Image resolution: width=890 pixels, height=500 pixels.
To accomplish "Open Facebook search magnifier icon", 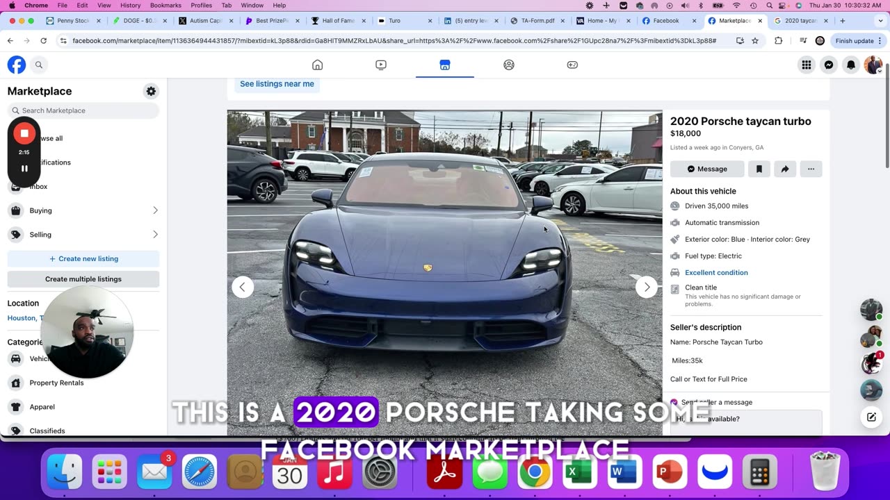I will [39, 65].
